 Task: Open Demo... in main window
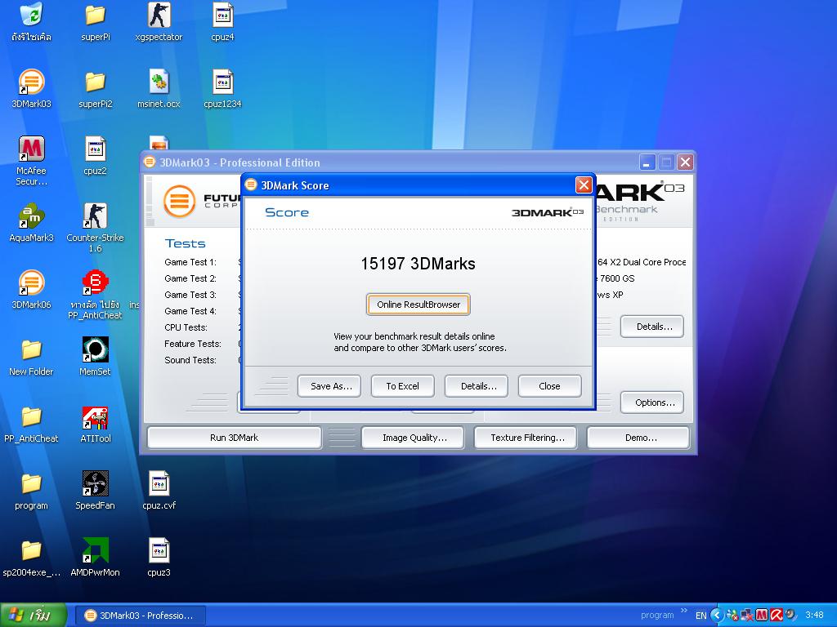638,438
